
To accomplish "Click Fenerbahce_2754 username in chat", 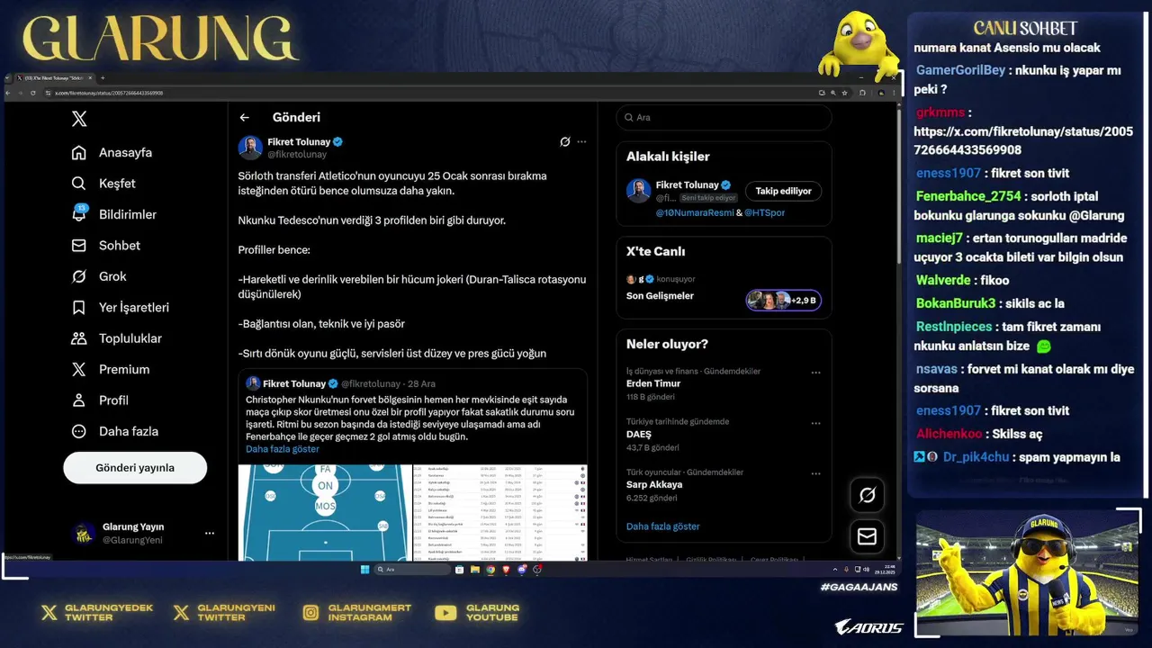I will pos(968,196).
